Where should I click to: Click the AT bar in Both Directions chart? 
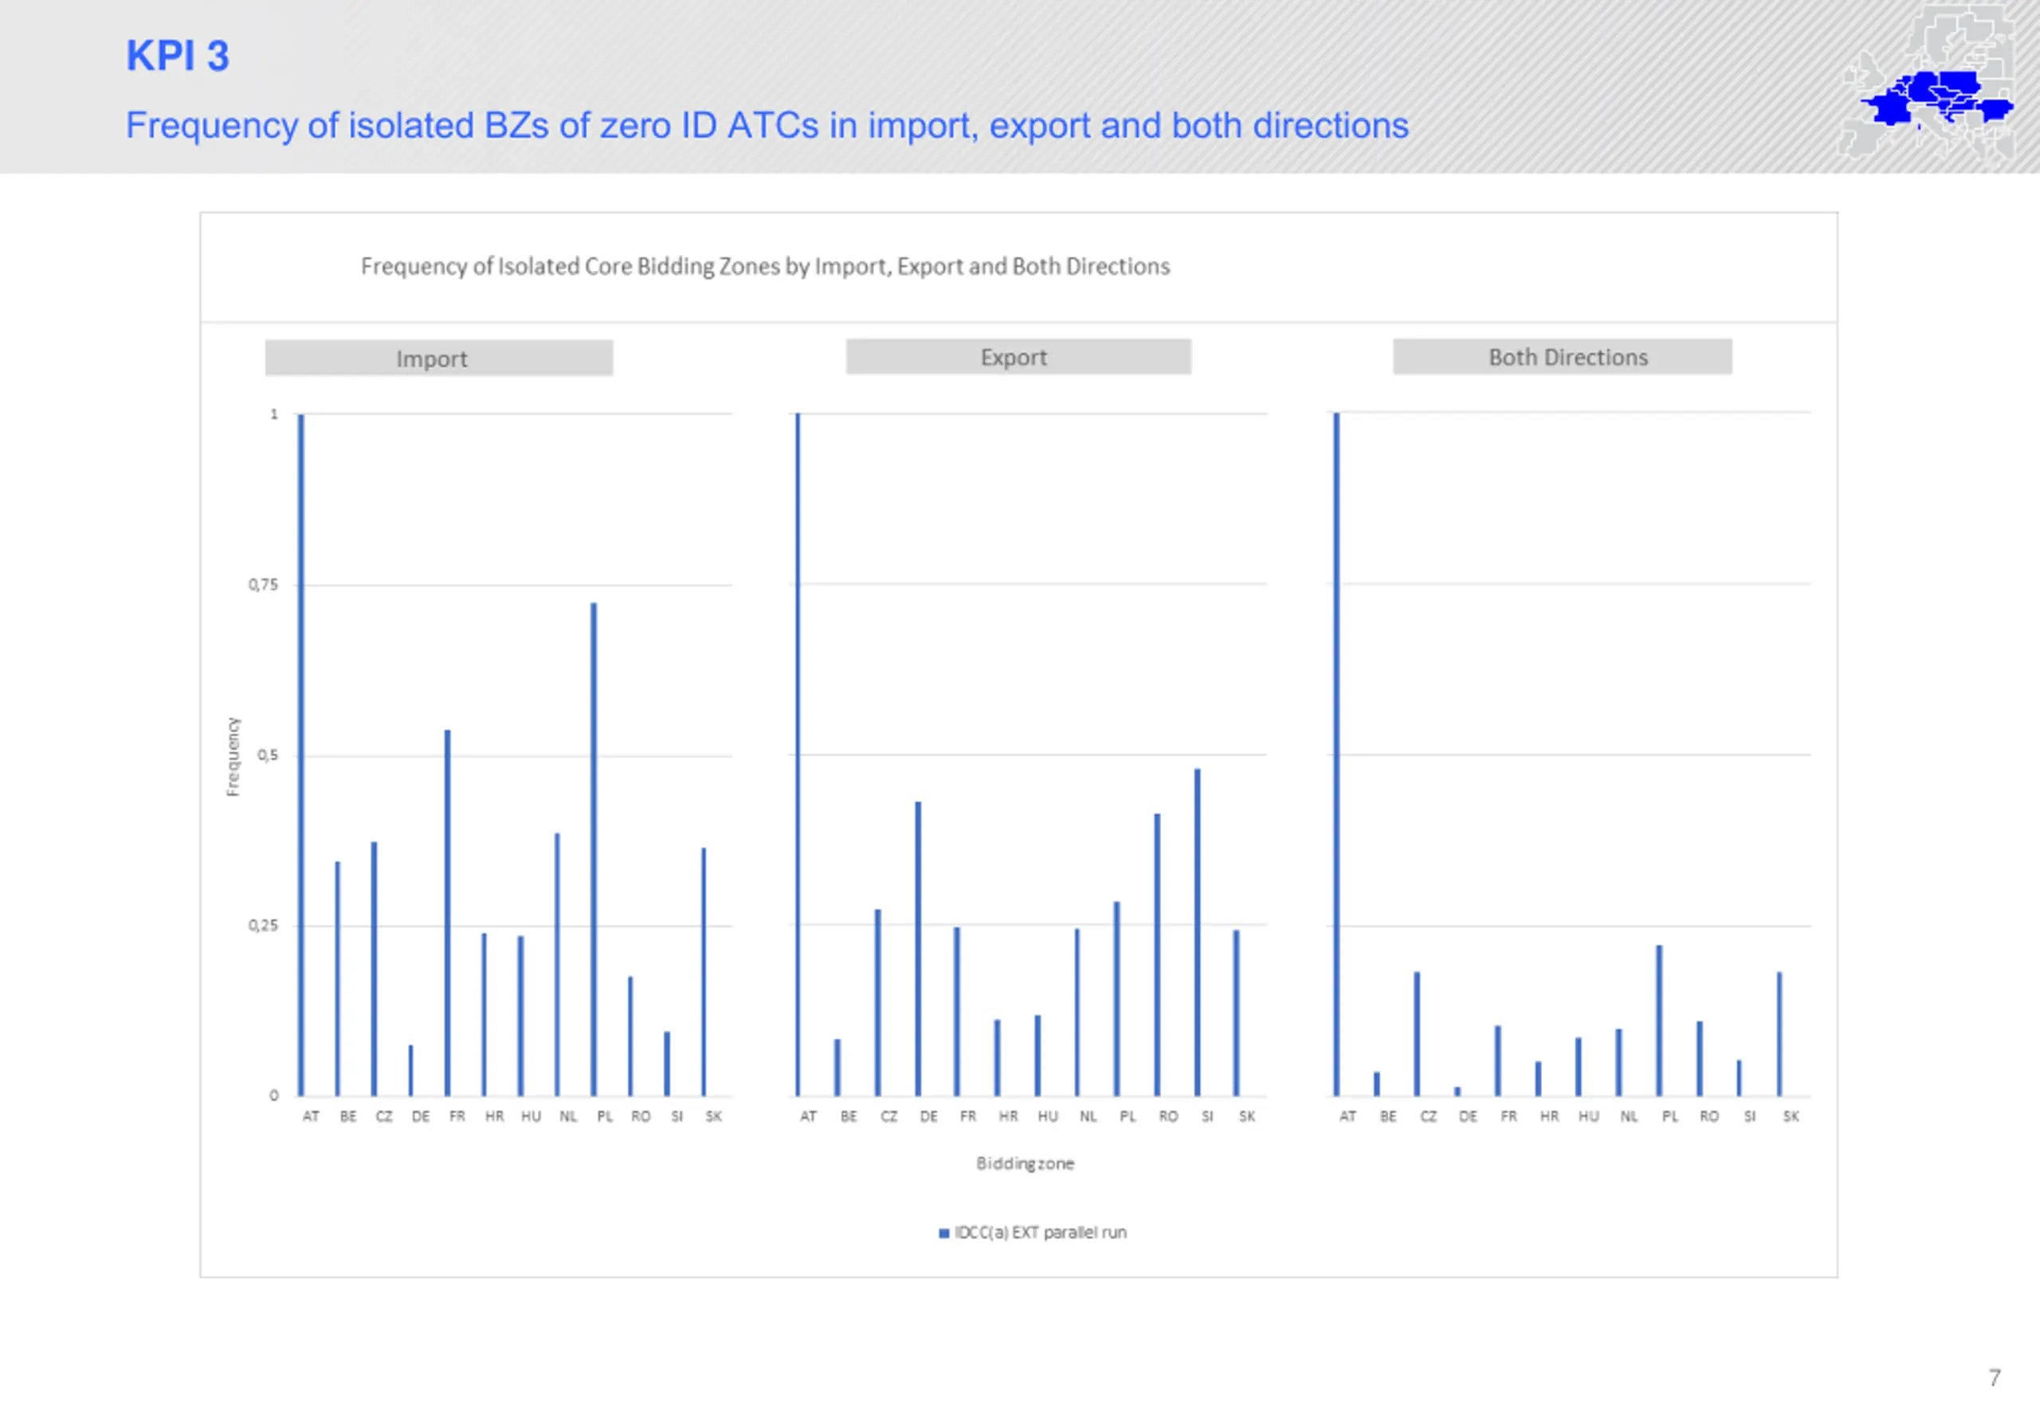1336,752
